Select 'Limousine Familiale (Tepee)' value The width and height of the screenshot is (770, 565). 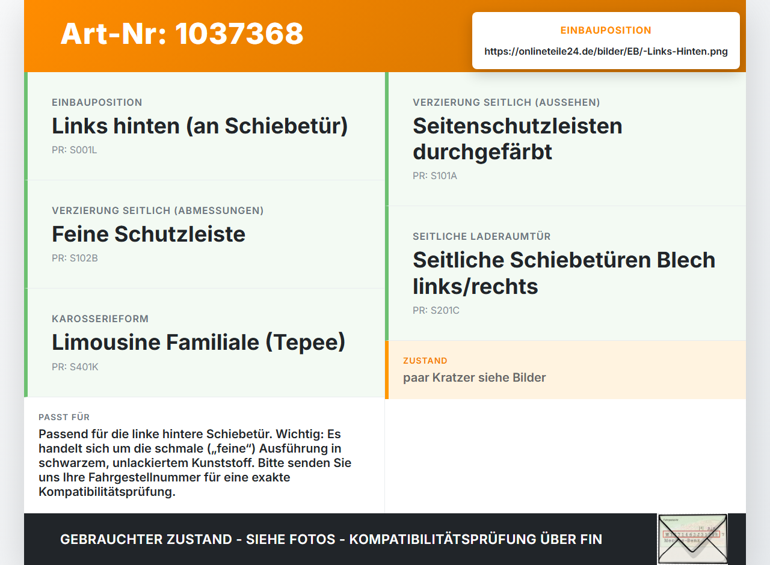click(x=199, y=342)
